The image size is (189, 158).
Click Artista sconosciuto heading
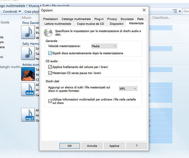(31, 65)
